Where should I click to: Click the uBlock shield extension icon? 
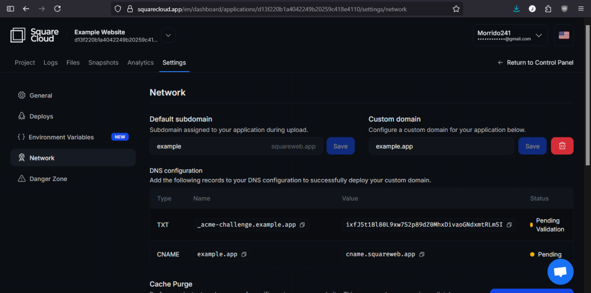(x=564, y=9)
